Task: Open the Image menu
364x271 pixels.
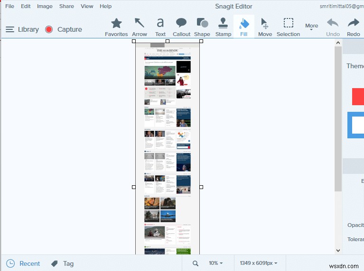Action: 45,6
